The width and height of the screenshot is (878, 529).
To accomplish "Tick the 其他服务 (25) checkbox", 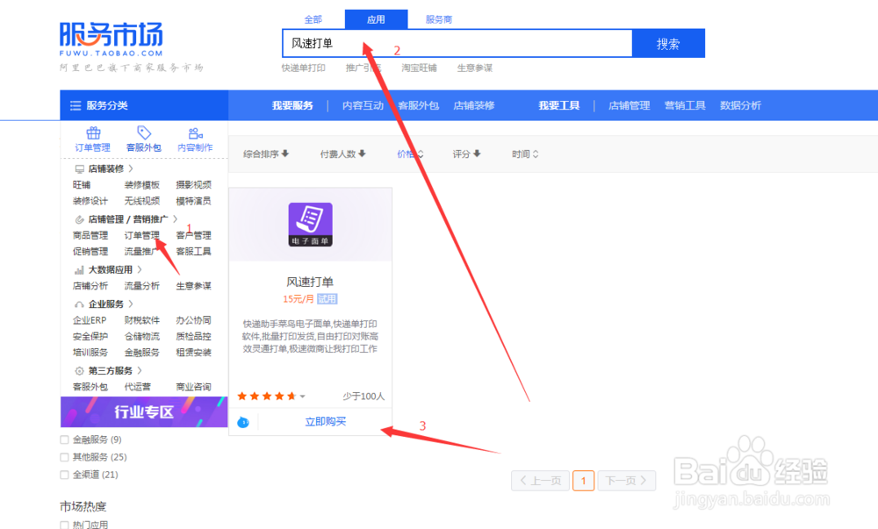I will pos(64,457).
